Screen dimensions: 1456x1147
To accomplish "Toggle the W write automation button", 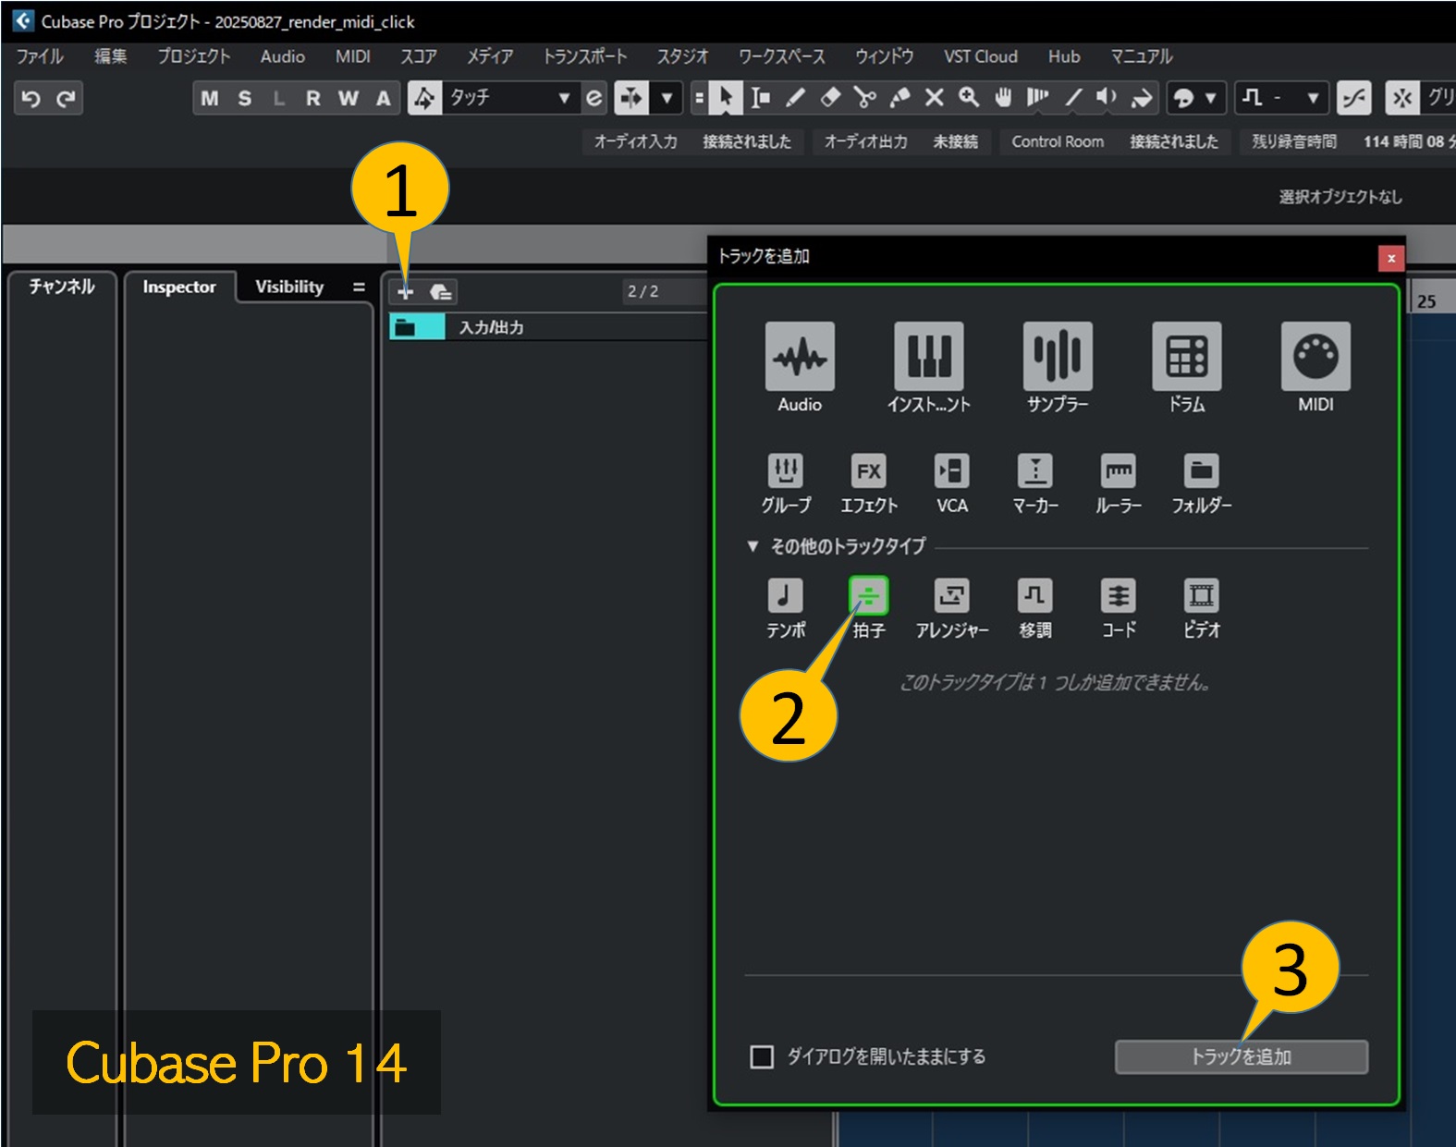I will (x=349, y=98).
